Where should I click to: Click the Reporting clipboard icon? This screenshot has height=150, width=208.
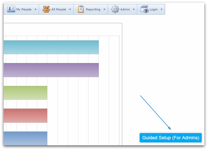(x=81, y=9)
